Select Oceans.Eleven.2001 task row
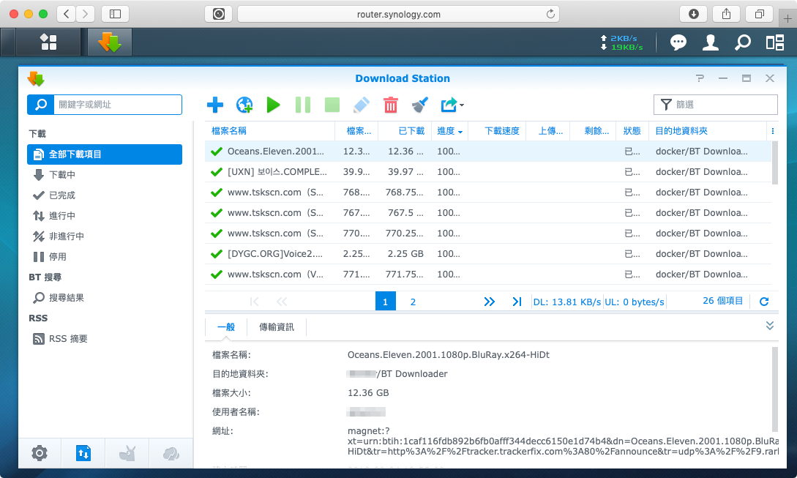This screenshot has height=478, width=797. coord(488,151)
